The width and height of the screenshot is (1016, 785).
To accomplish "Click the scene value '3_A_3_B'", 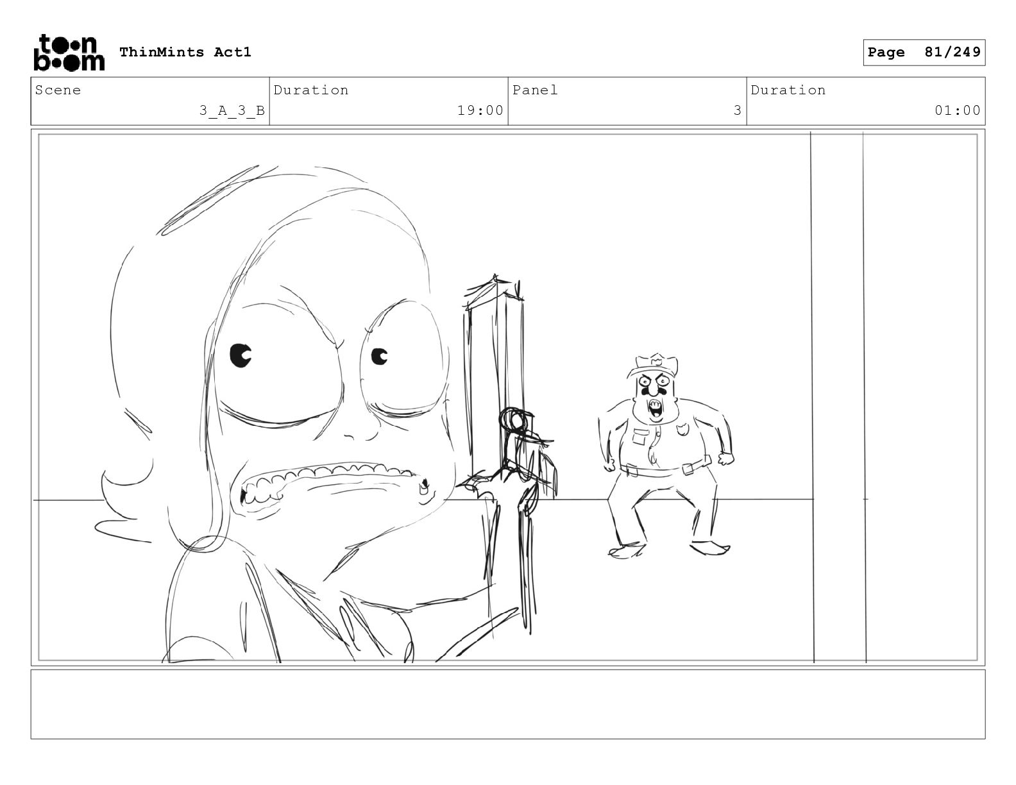I will click(x=232, y=111).
